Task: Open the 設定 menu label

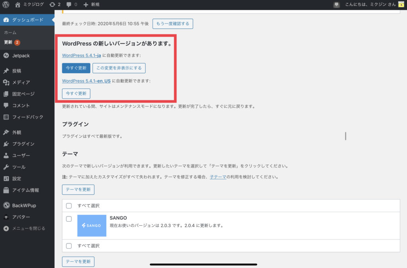Action: [17, 178]
